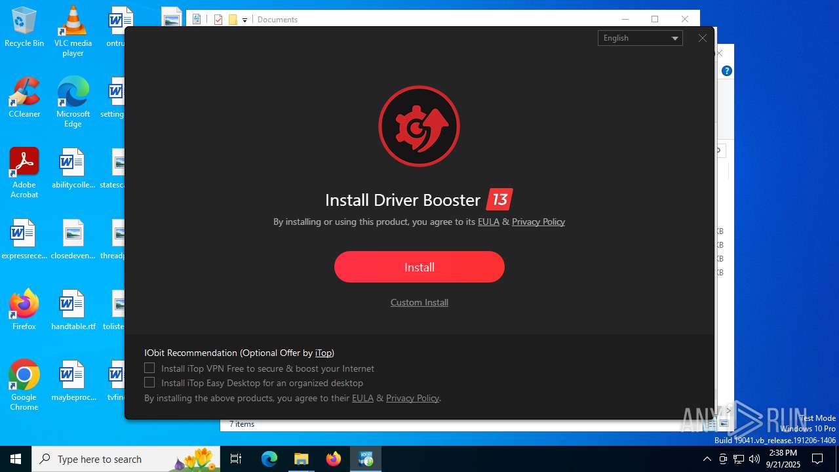Open the Privacy Policy link for optional offers

412,398
